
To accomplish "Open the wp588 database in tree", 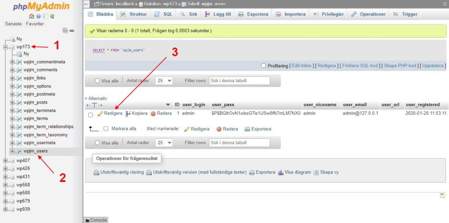I will click(x=23, y=193).
